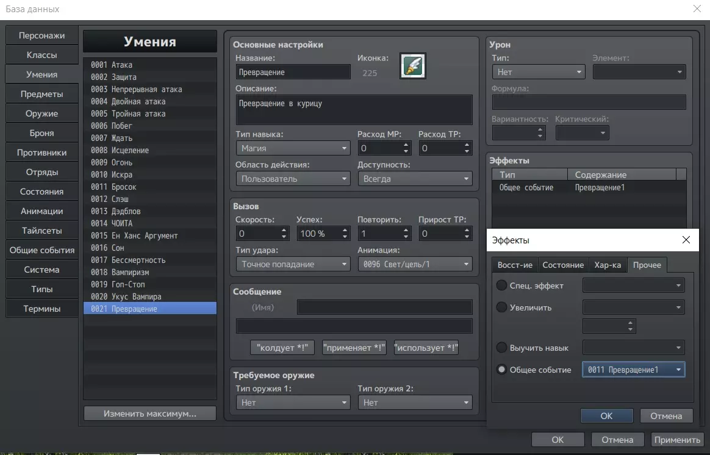
Task: Click the Прирост TP stepper arrows
Action: click(467, 233)
